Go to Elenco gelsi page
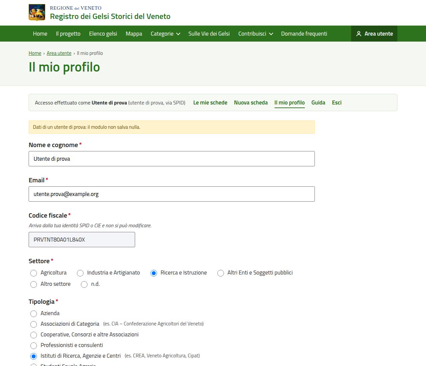The height and width of the screenshot is (366, 426). point(103,34)
